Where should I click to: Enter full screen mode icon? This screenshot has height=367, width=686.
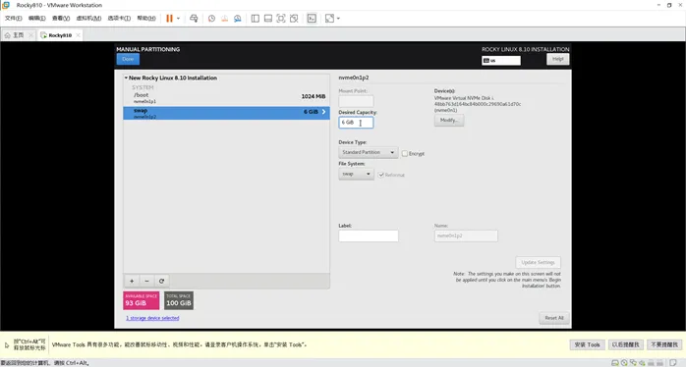(281, 19)
